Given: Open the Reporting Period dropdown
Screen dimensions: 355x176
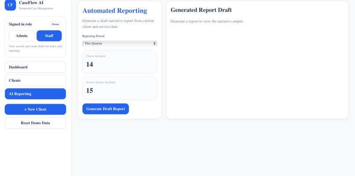Looking at the screenshot, I should point(119,43).
